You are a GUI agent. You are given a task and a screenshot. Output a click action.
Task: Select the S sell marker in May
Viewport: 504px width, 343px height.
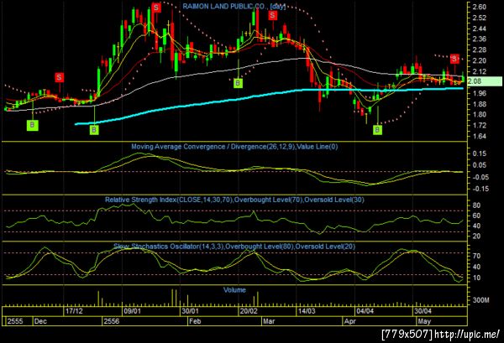454,59
